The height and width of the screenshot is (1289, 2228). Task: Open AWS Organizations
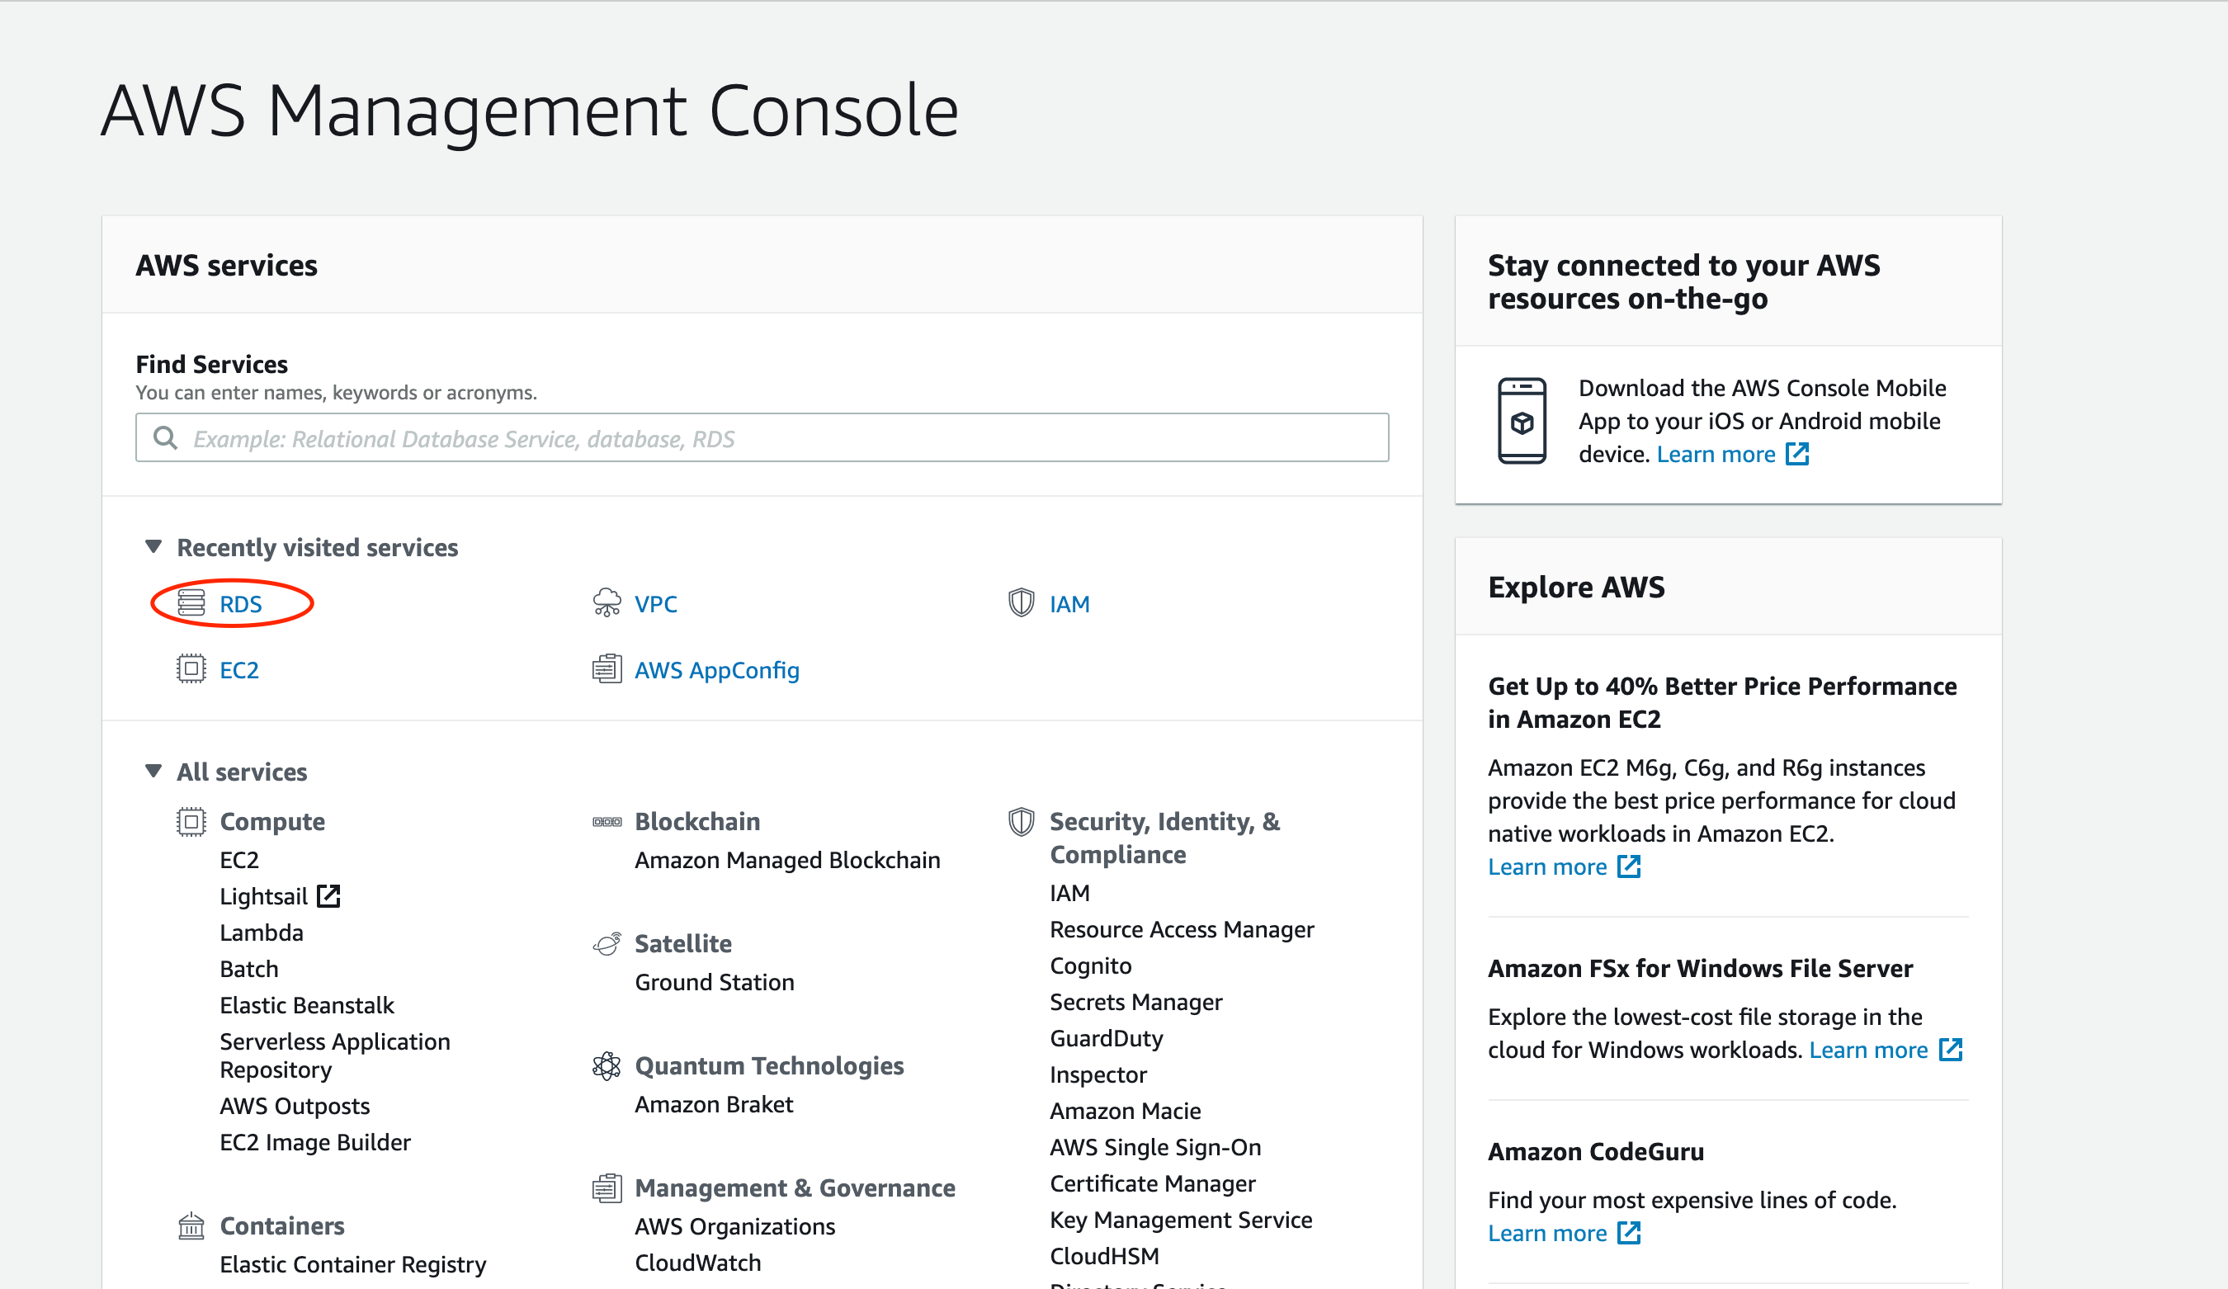click(734, 1226)
